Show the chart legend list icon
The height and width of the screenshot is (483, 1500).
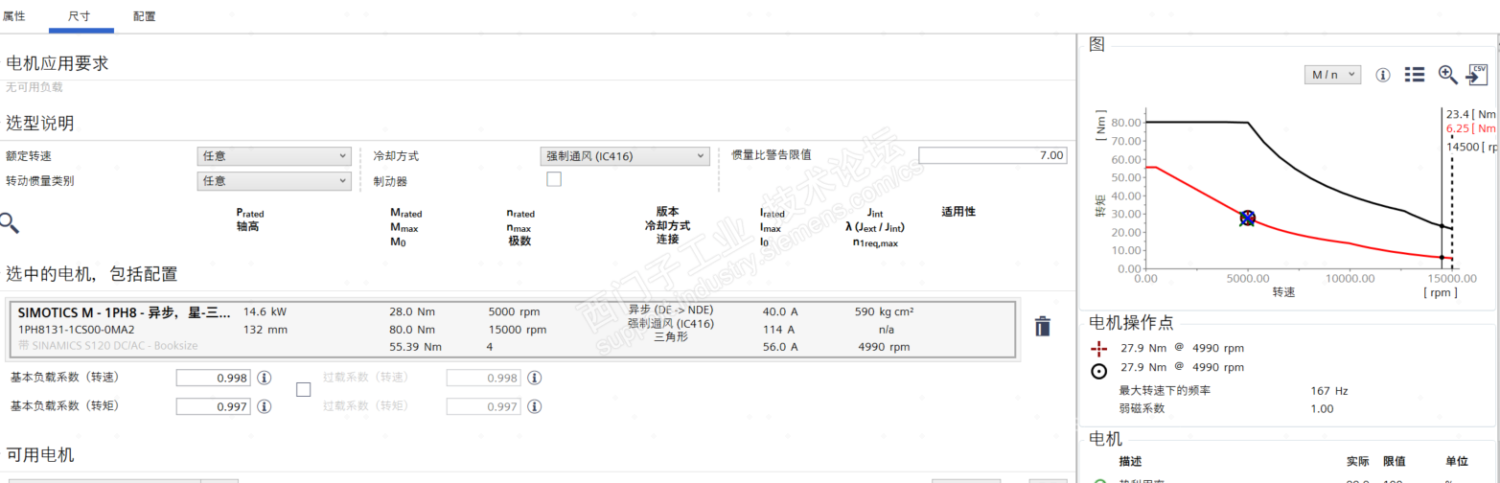click(1414, 75)
